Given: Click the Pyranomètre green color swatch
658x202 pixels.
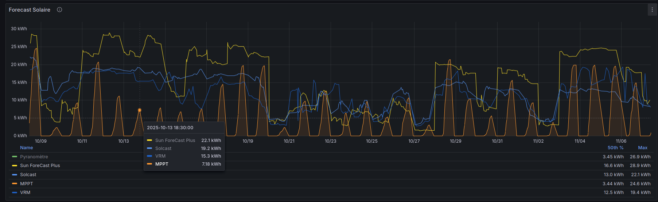Looking at the screenshot, I should click(x=15, y=157).
